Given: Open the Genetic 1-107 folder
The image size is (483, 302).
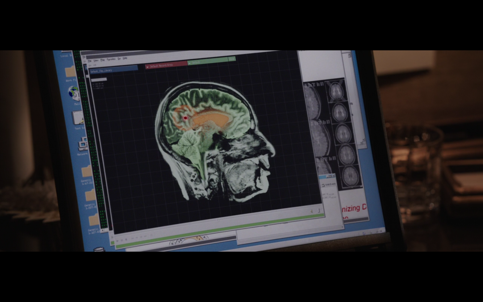Looking at the screenshot, I should tap(93, 220).
